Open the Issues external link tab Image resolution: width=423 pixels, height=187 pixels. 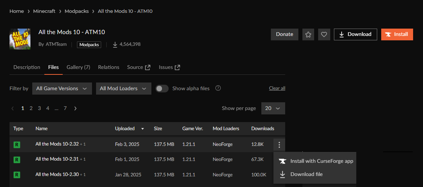169,67
